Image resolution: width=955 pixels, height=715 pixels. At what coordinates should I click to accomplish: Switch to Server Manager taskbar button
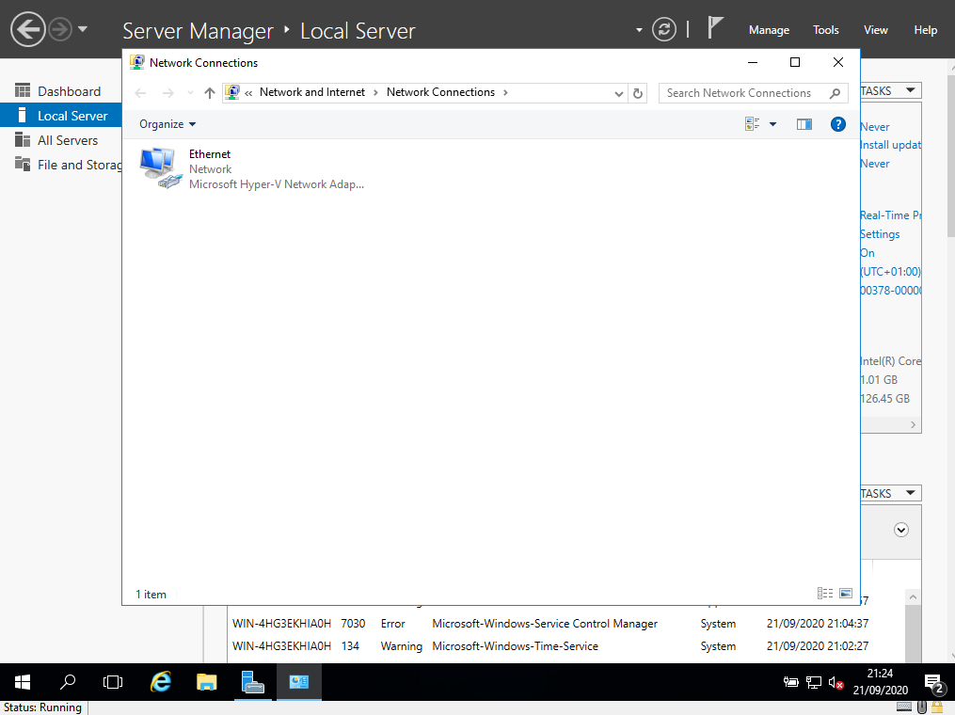point(253,682)
